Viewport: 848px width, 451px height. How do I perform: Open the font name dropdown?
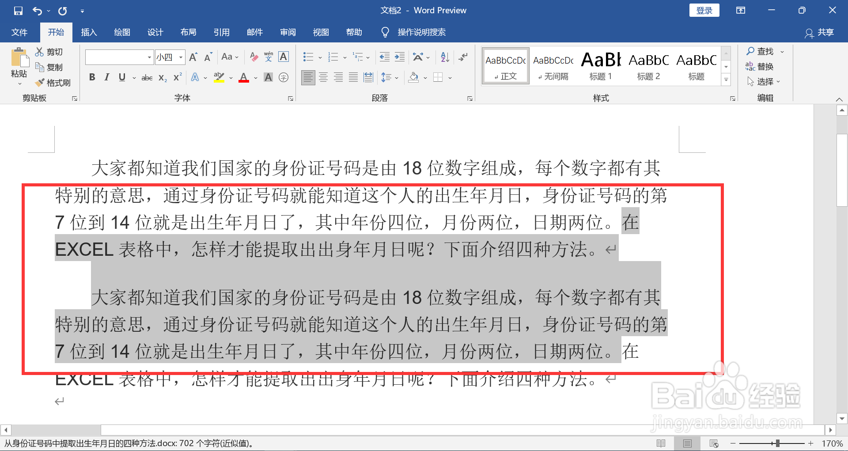click(x=149, y=57)
